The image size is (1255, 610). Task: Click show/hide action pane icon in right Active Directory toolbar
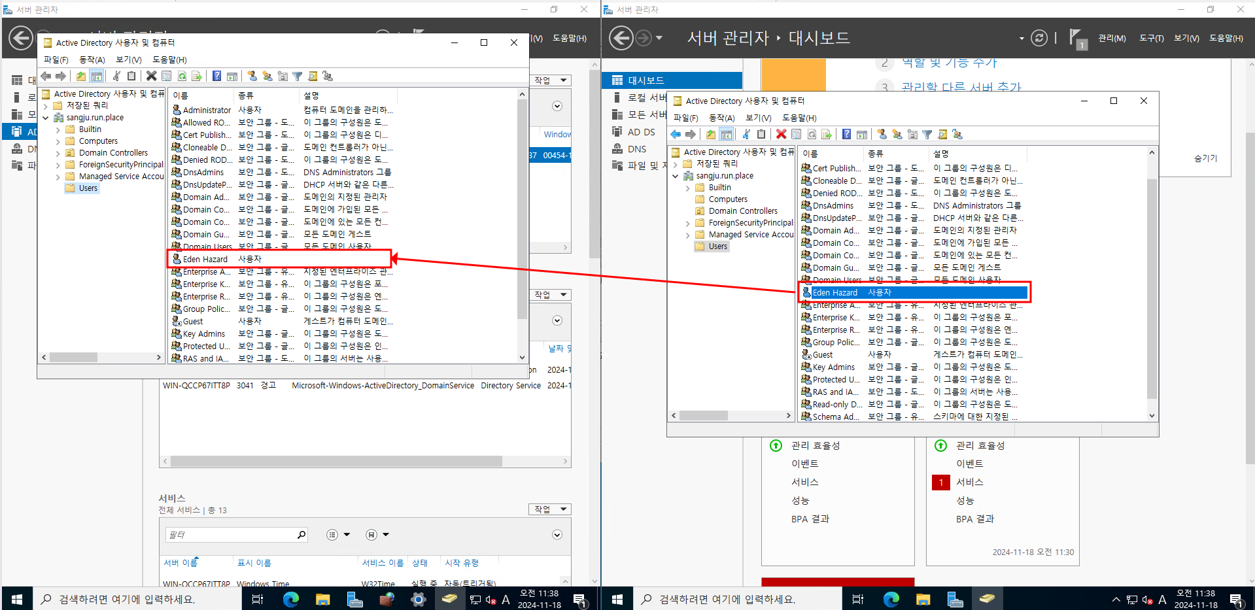[x=862, y=135]
